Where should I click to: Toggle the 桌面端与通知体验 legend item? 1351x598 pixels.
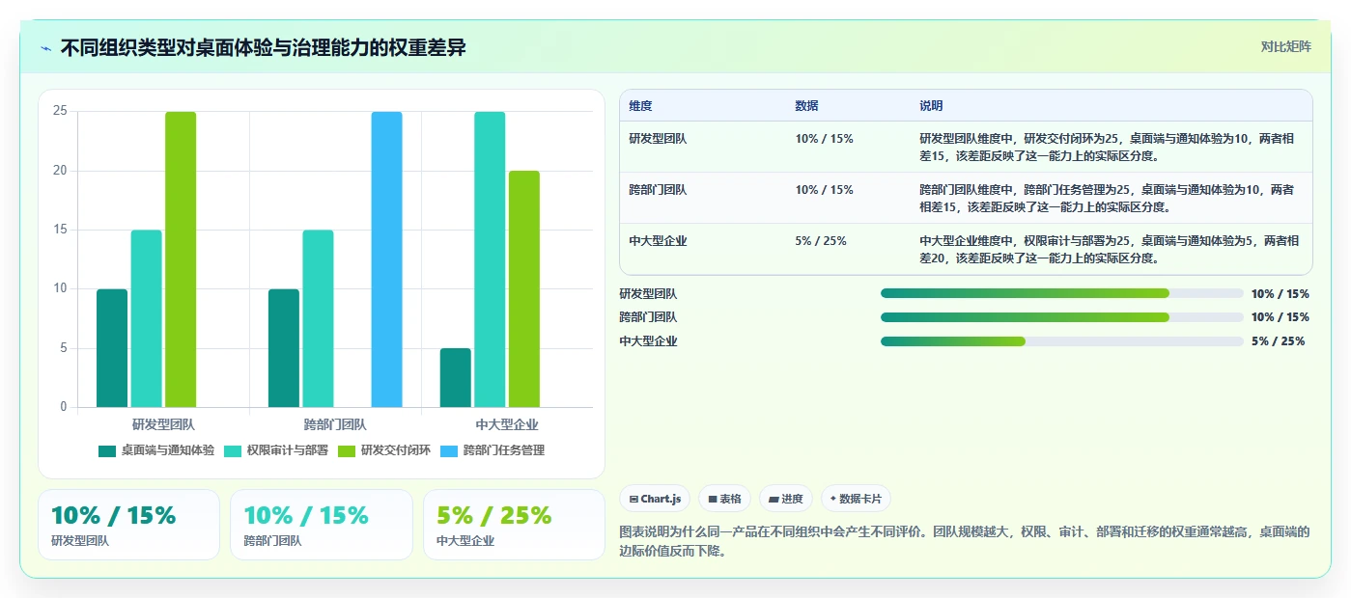[156, 450]
